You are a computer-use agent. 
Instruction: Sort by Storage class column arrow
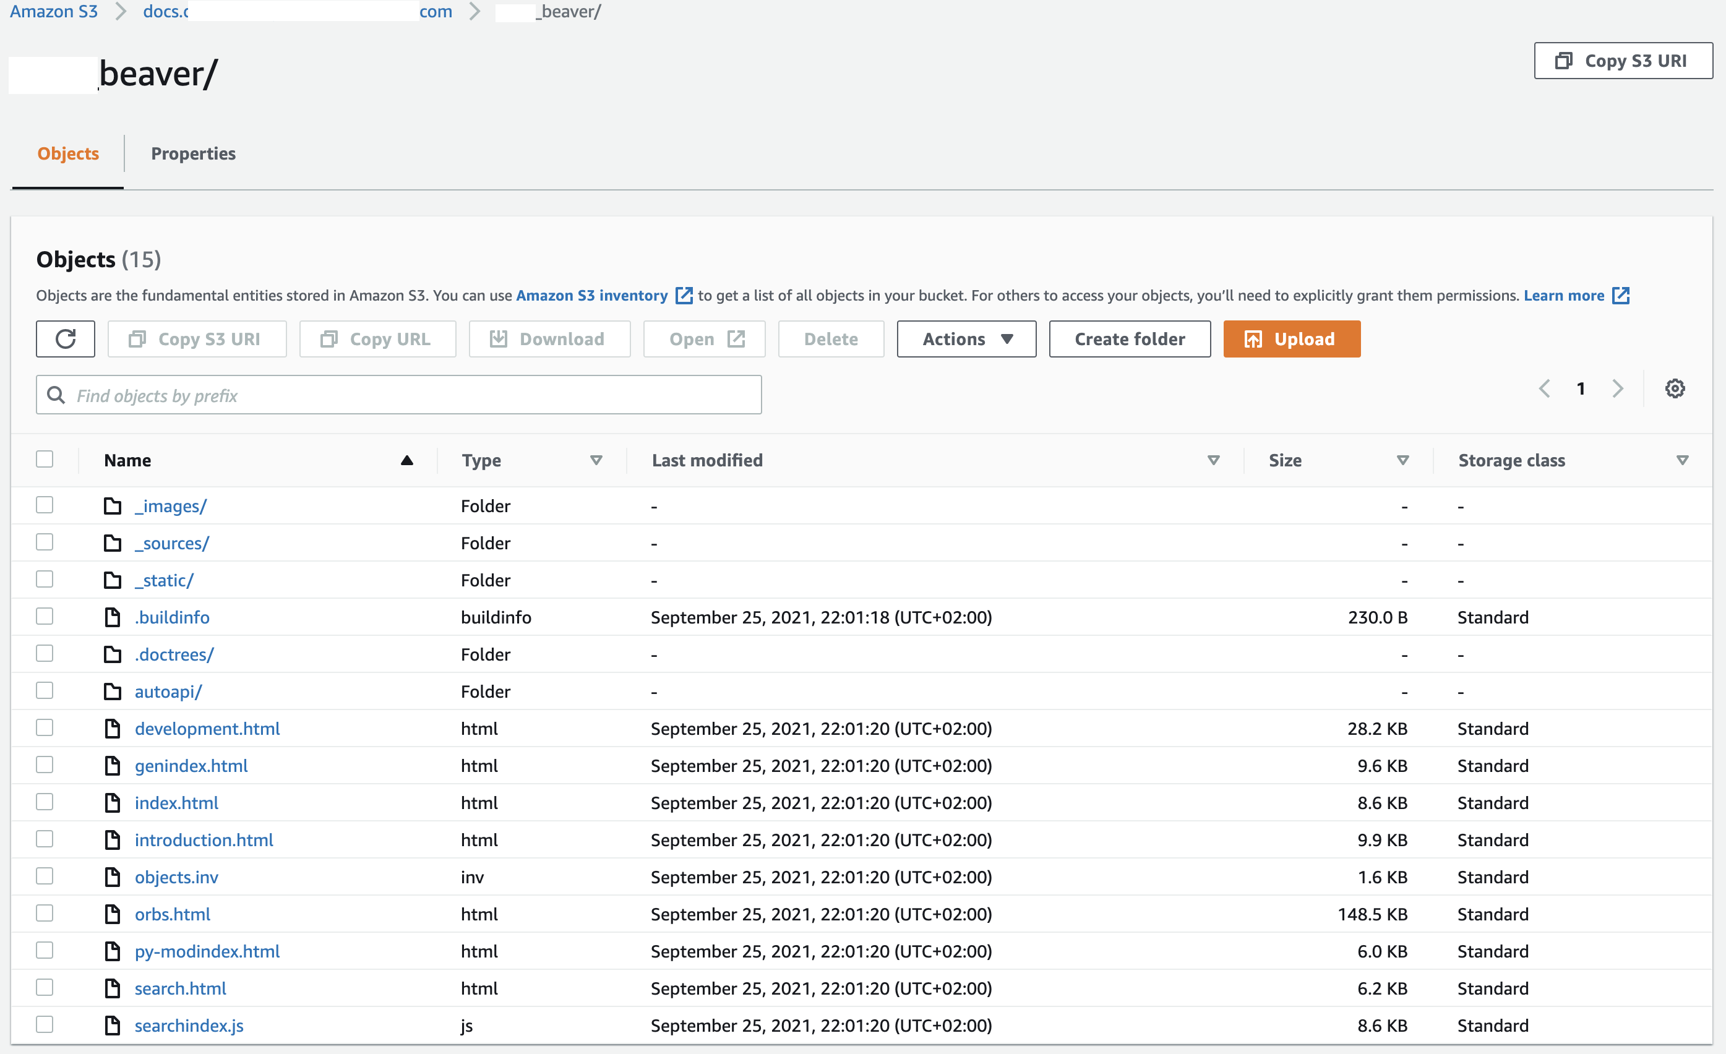(1682, 460)
